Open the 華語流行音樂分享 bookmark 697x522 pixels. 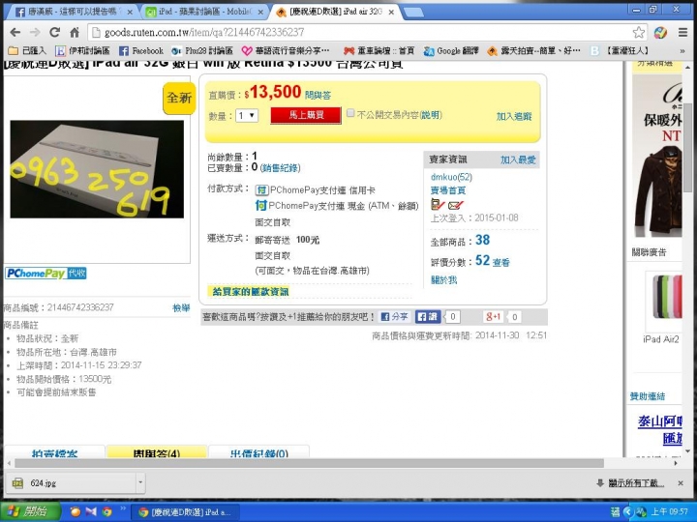pyautogui.click(x=286, y=51)
